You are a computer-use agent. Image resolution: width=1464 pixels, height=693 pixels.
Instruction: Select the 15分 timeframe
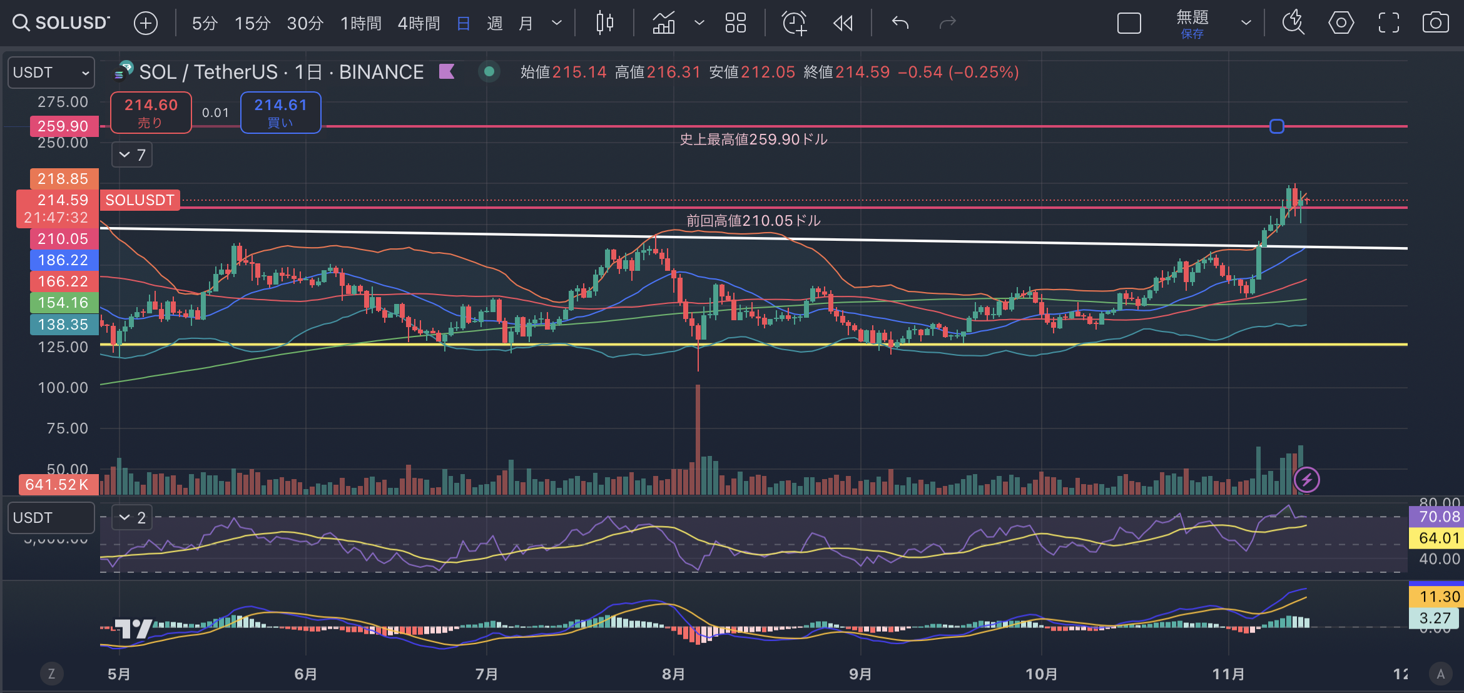point(252,24)
